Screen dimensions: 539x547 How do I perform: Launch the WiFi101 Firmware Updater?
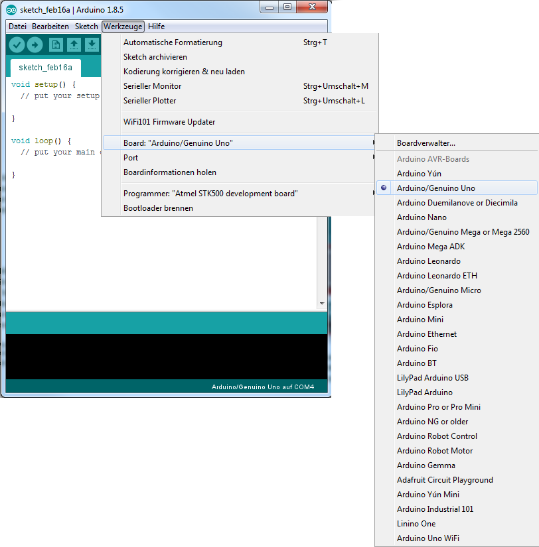(x=169, y=122)
